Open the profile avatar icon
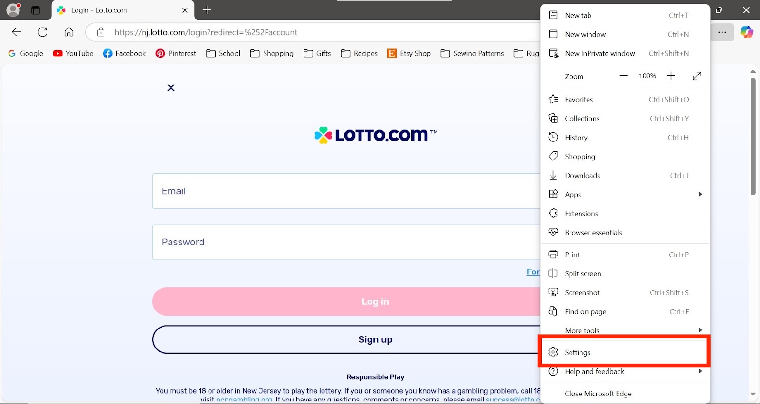This screenshot has height=404, width=760. click(14, 9)
